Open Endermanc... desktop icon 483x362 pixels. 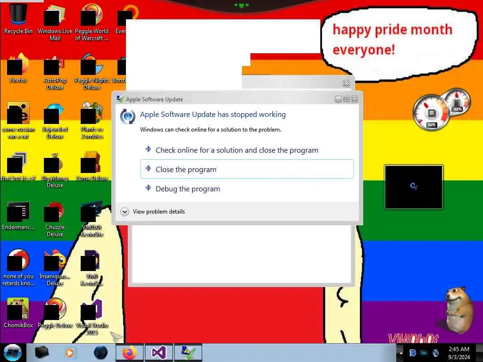tap(18, 215)
